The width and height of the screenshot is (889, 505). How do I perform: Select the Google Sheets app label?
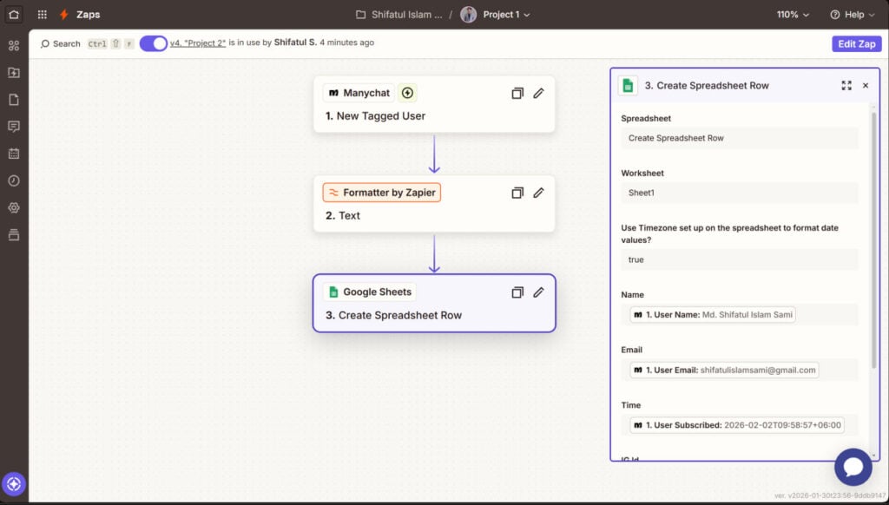[370, 292]
